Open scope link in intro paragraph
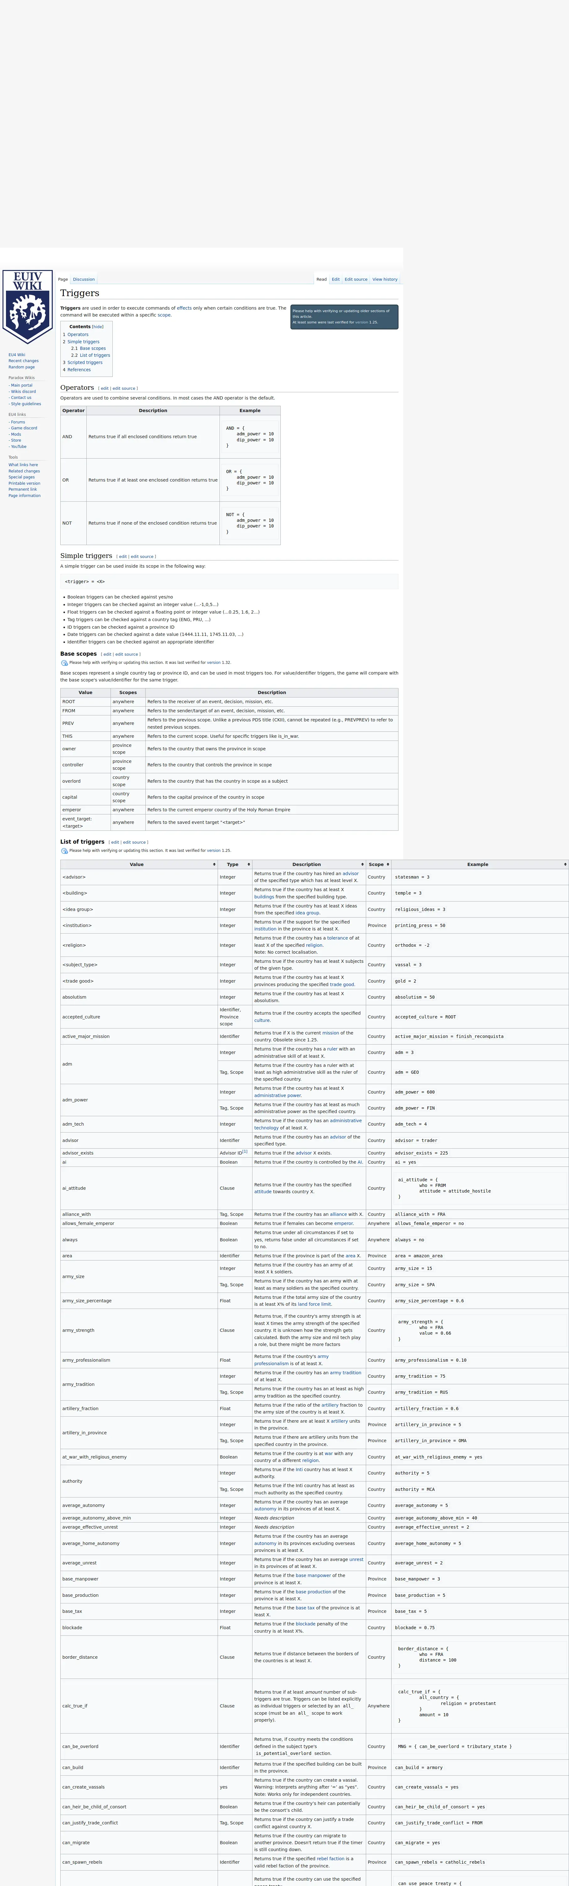This screenshot has width=569, height=1886. coord(164,316)
